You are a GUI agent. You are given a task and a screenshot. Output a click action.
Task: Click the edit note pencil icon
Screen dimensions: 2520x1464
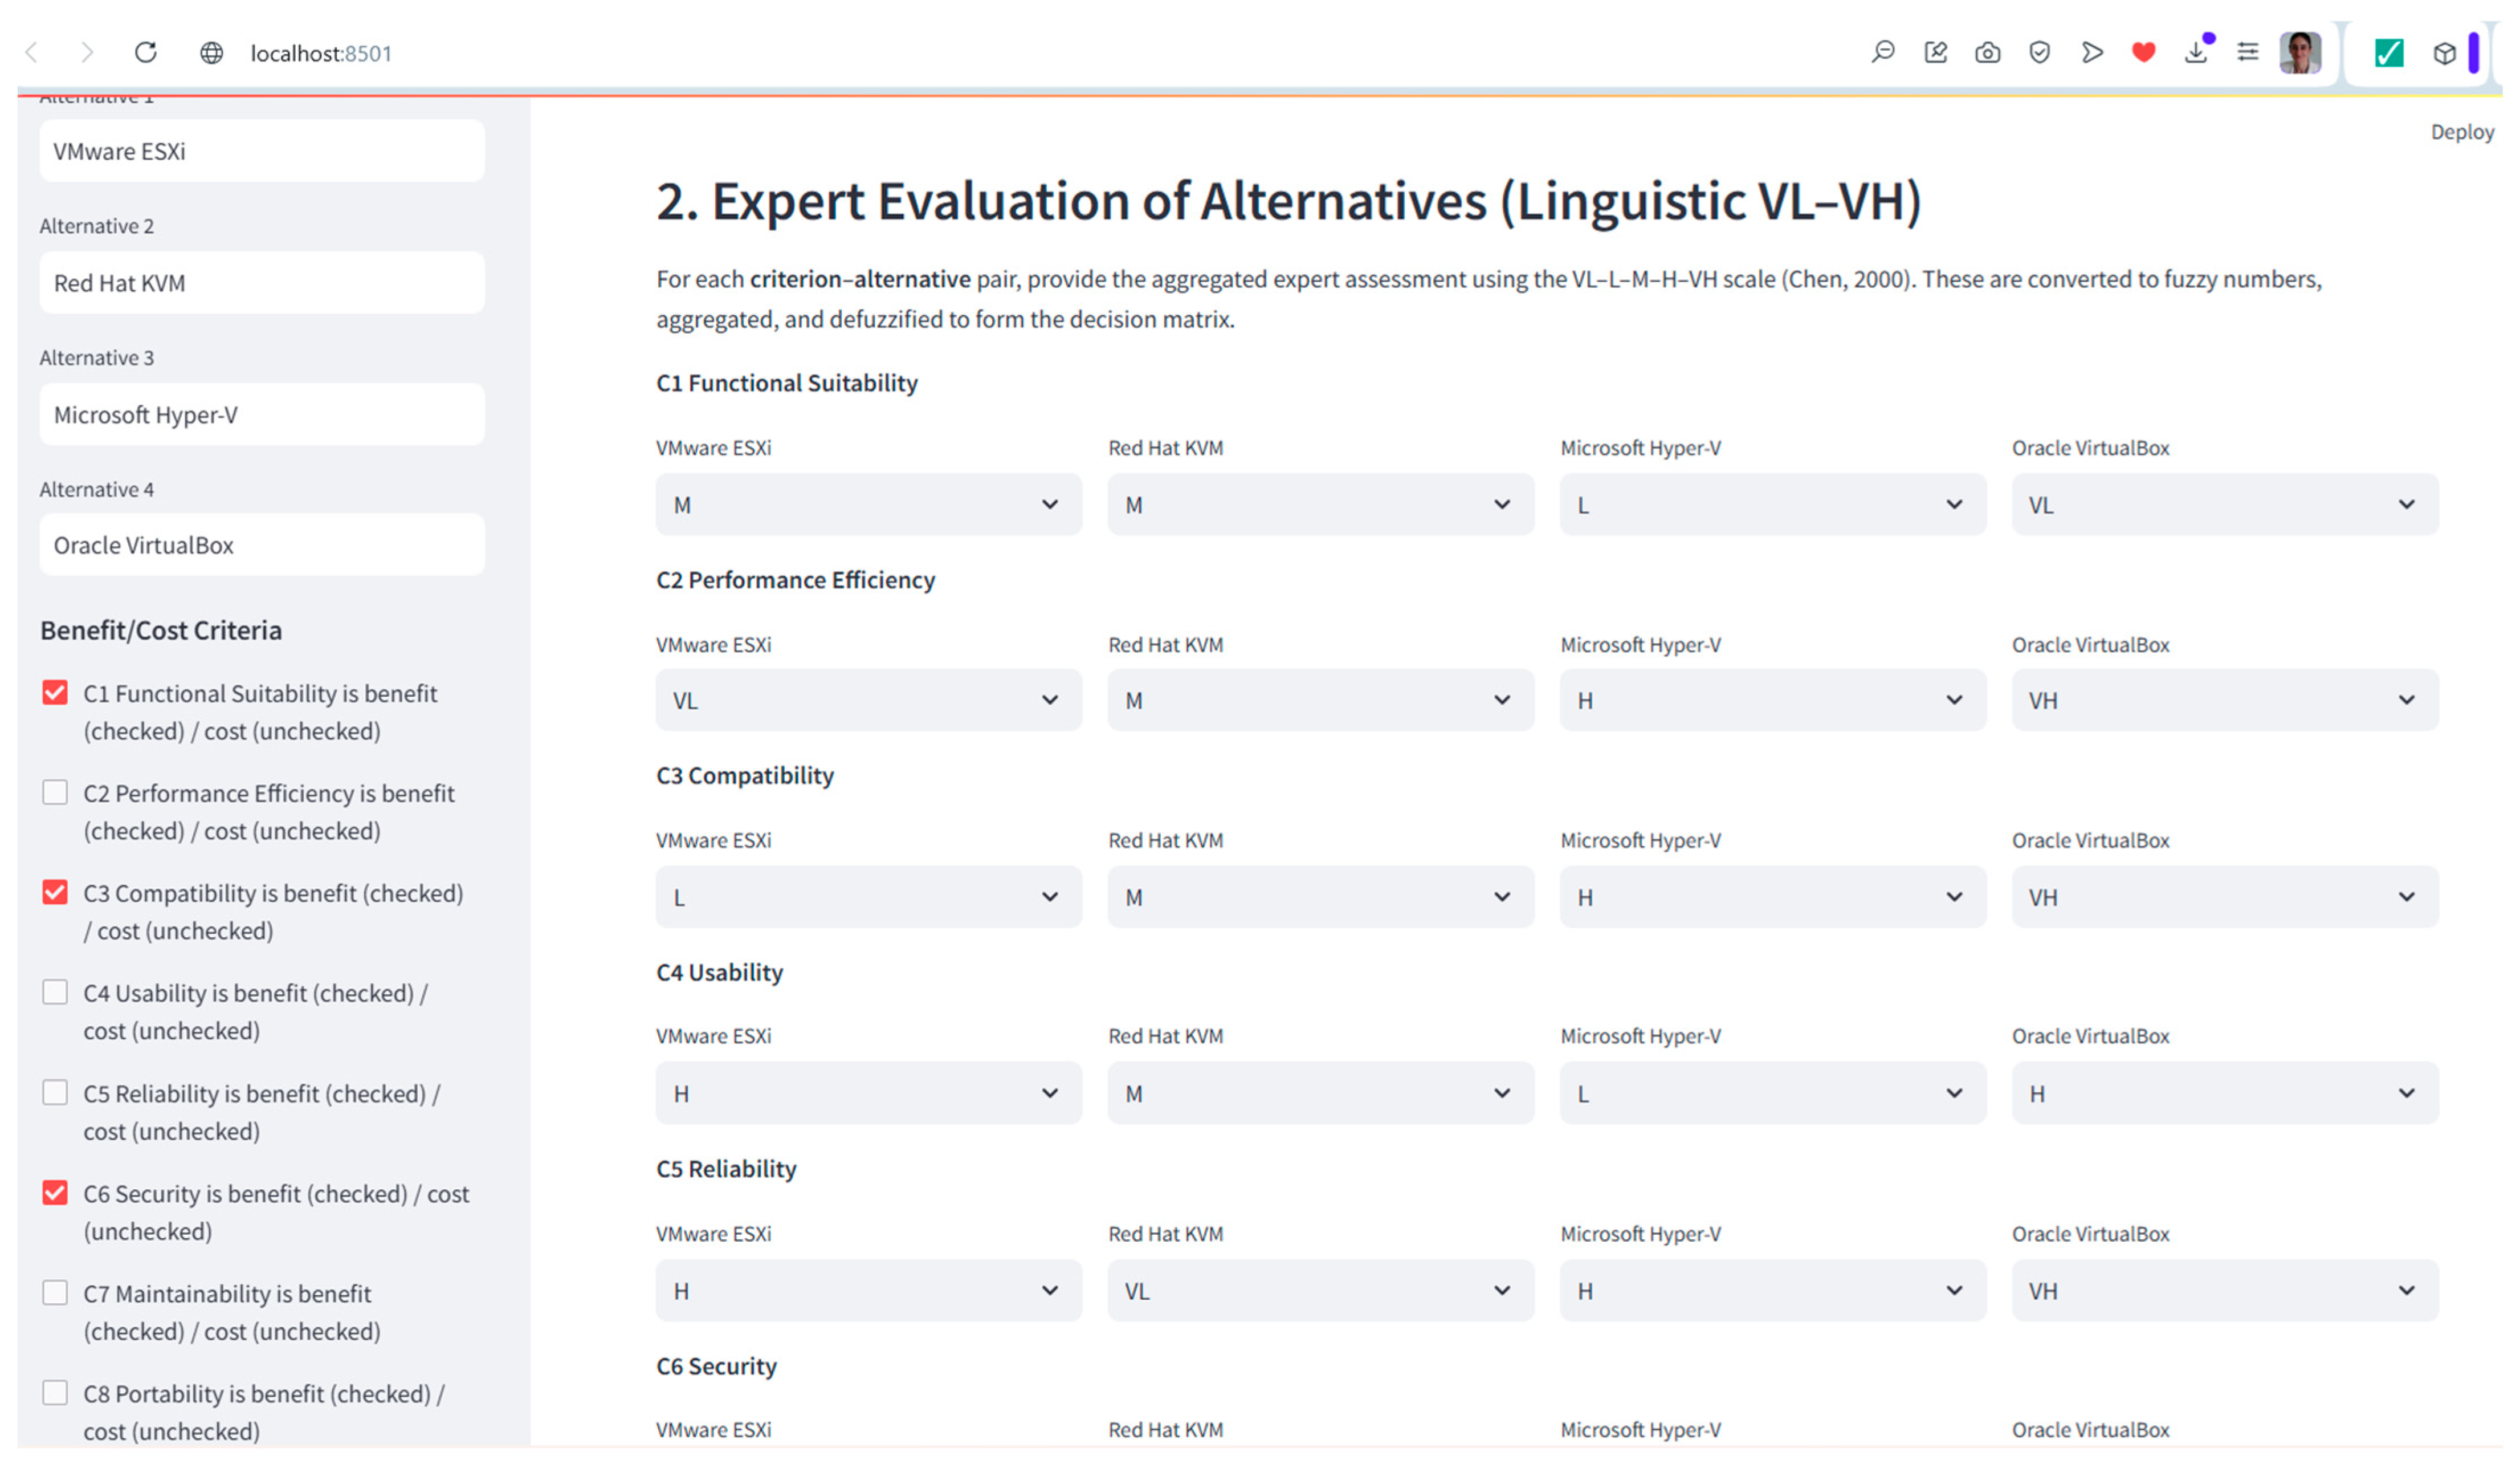(x=1935, y=52)
